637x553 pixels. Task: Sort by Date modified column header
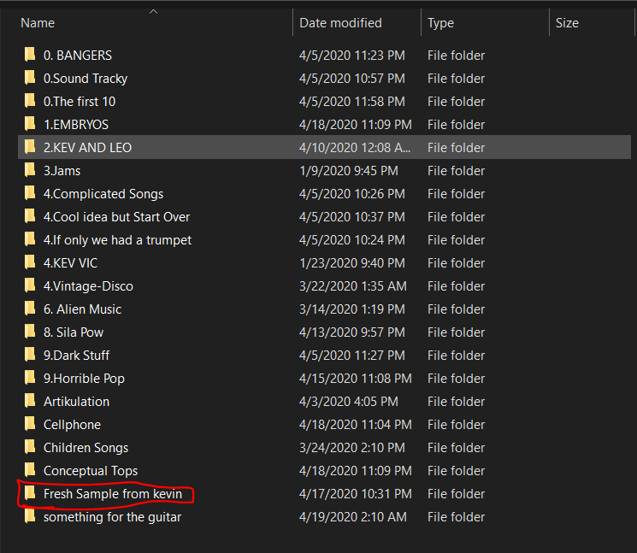[x=340, y=23]
